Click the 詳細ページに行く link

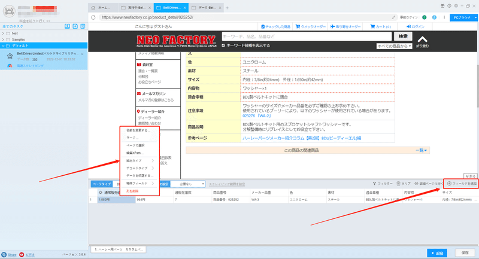point(429,184)
